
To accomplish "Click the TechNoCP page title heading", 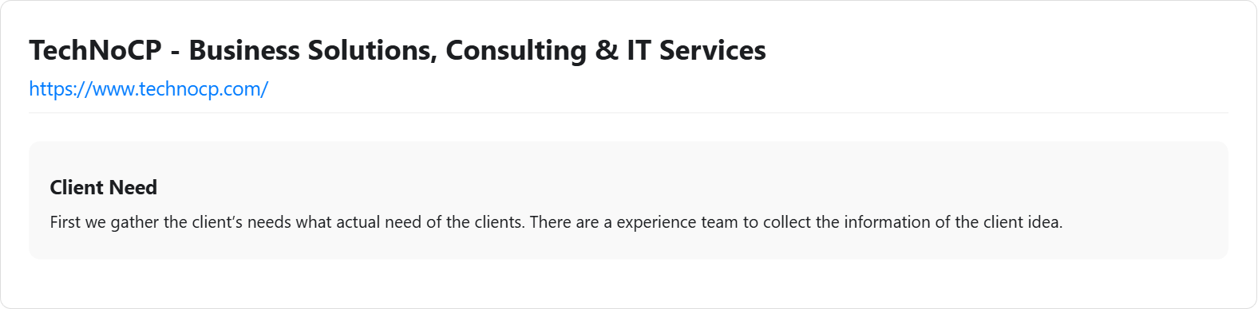I will (x=398, y=50).
